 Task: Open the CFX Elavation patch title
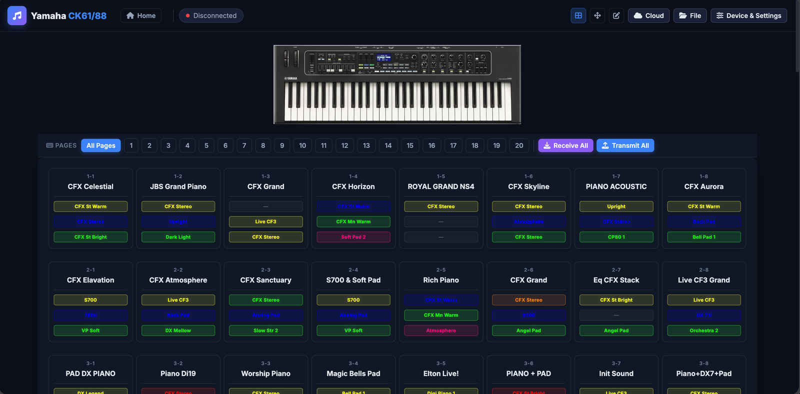pyautogui.click(x=90, y=280)
